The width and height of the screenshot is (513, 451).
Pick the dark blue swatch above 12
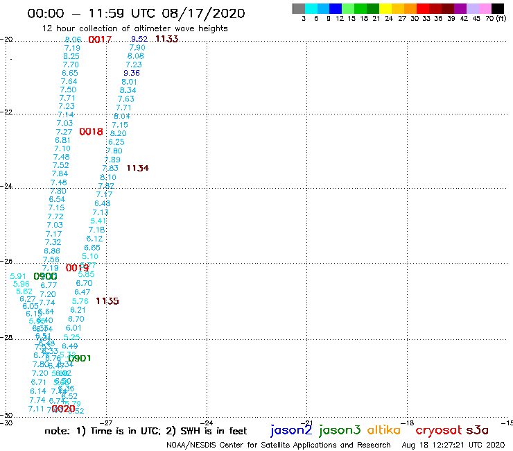click(336, 8)
